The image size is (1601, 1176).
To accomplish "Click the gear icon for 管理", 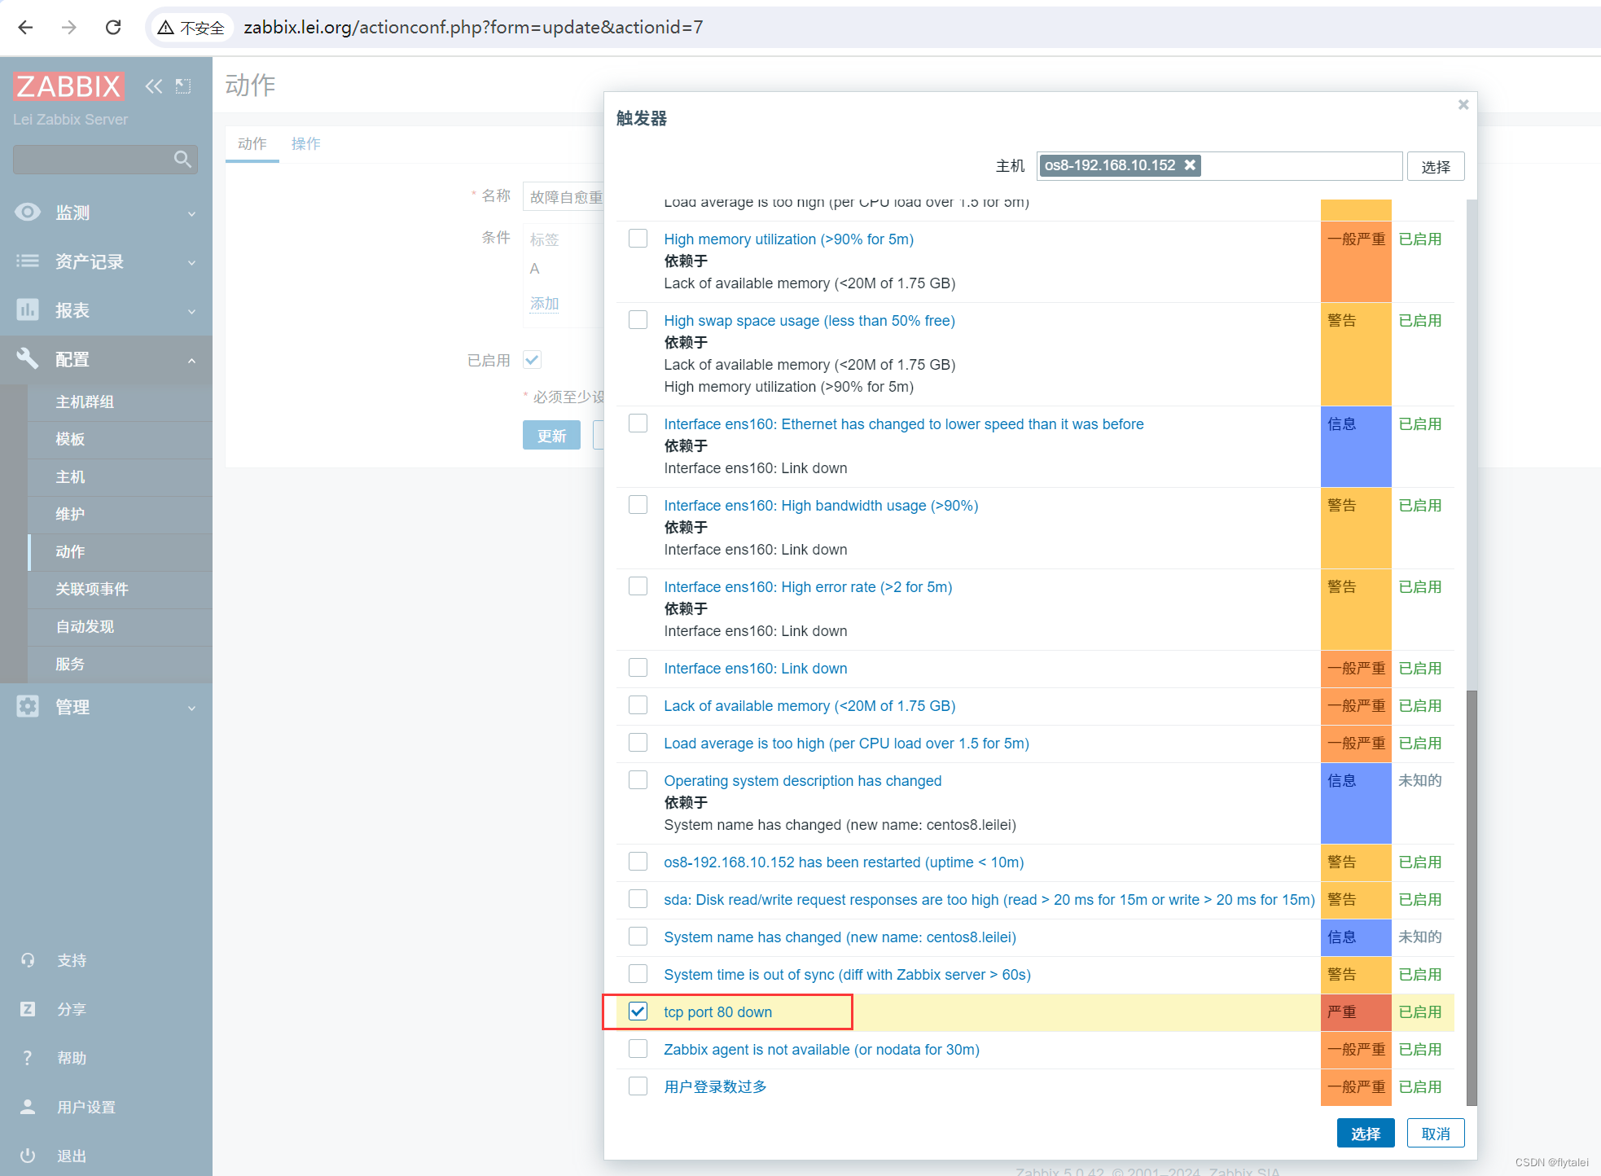I will coord(28,706).
